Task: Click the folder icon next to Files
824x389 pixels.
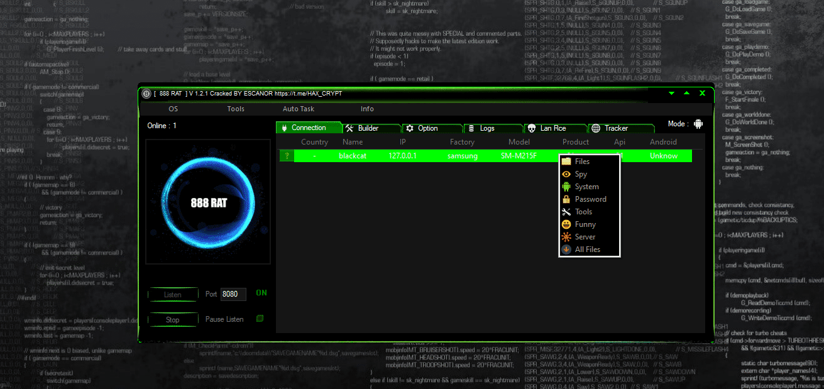Action: tap(566, 162)
